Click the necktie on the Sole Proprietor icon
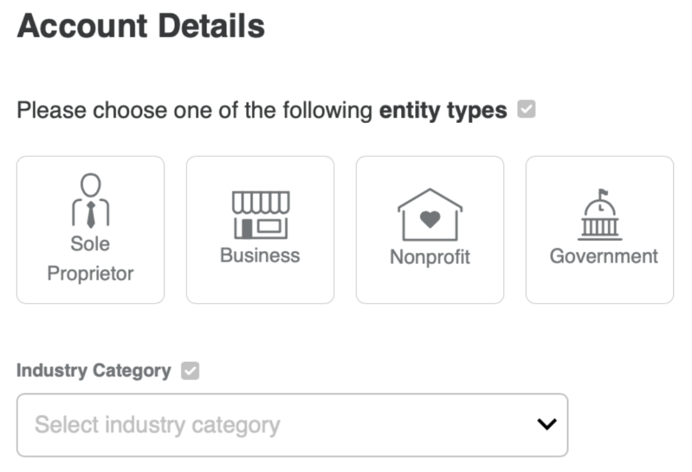692x472 pixels. click(x=90, y=214)
